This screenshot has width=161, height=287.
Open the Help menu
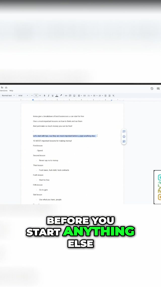[x=11, y=91]
